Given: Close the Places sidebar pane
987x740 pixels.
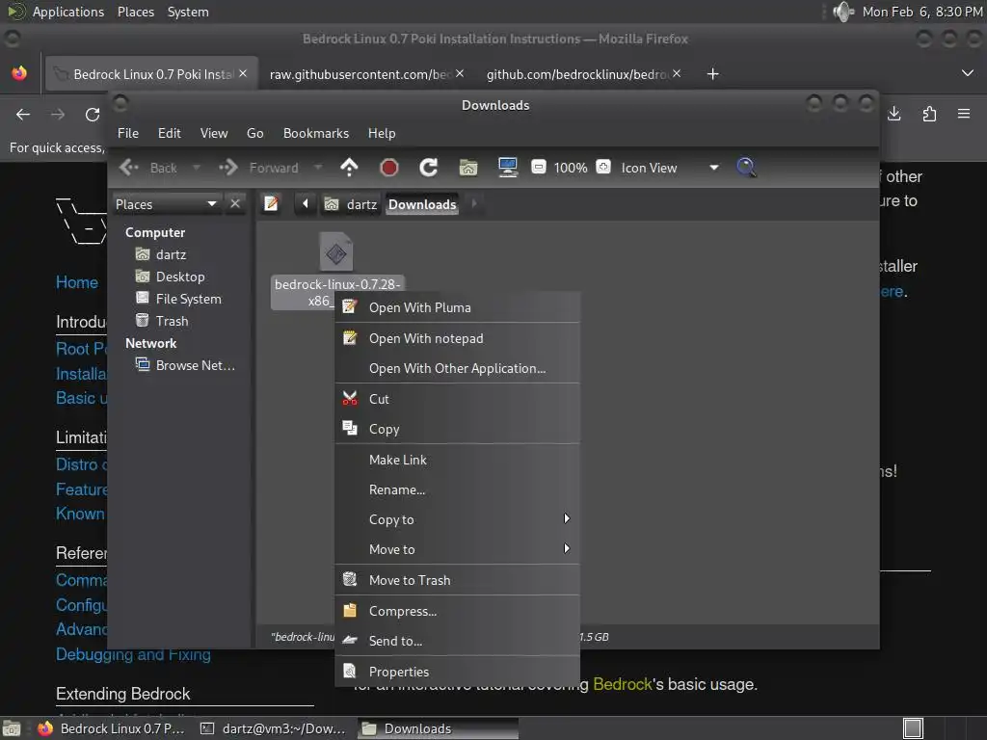Looking at the screenshot, I should point(235,204).
